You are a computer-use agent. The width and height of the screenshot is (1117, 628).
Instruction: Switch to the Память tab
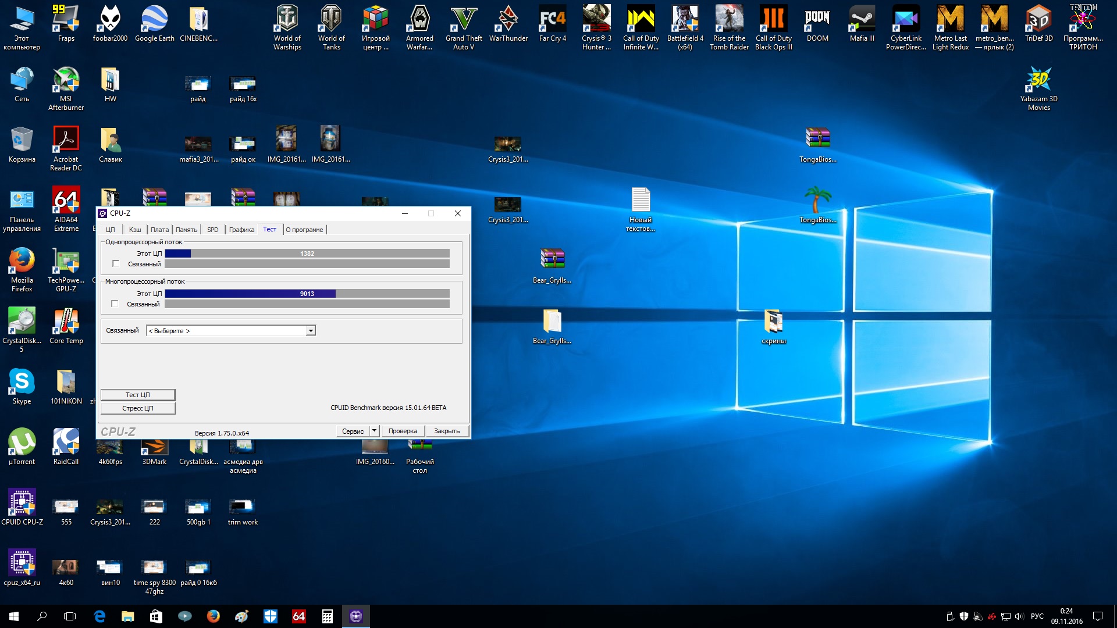[x=186, y=230]
